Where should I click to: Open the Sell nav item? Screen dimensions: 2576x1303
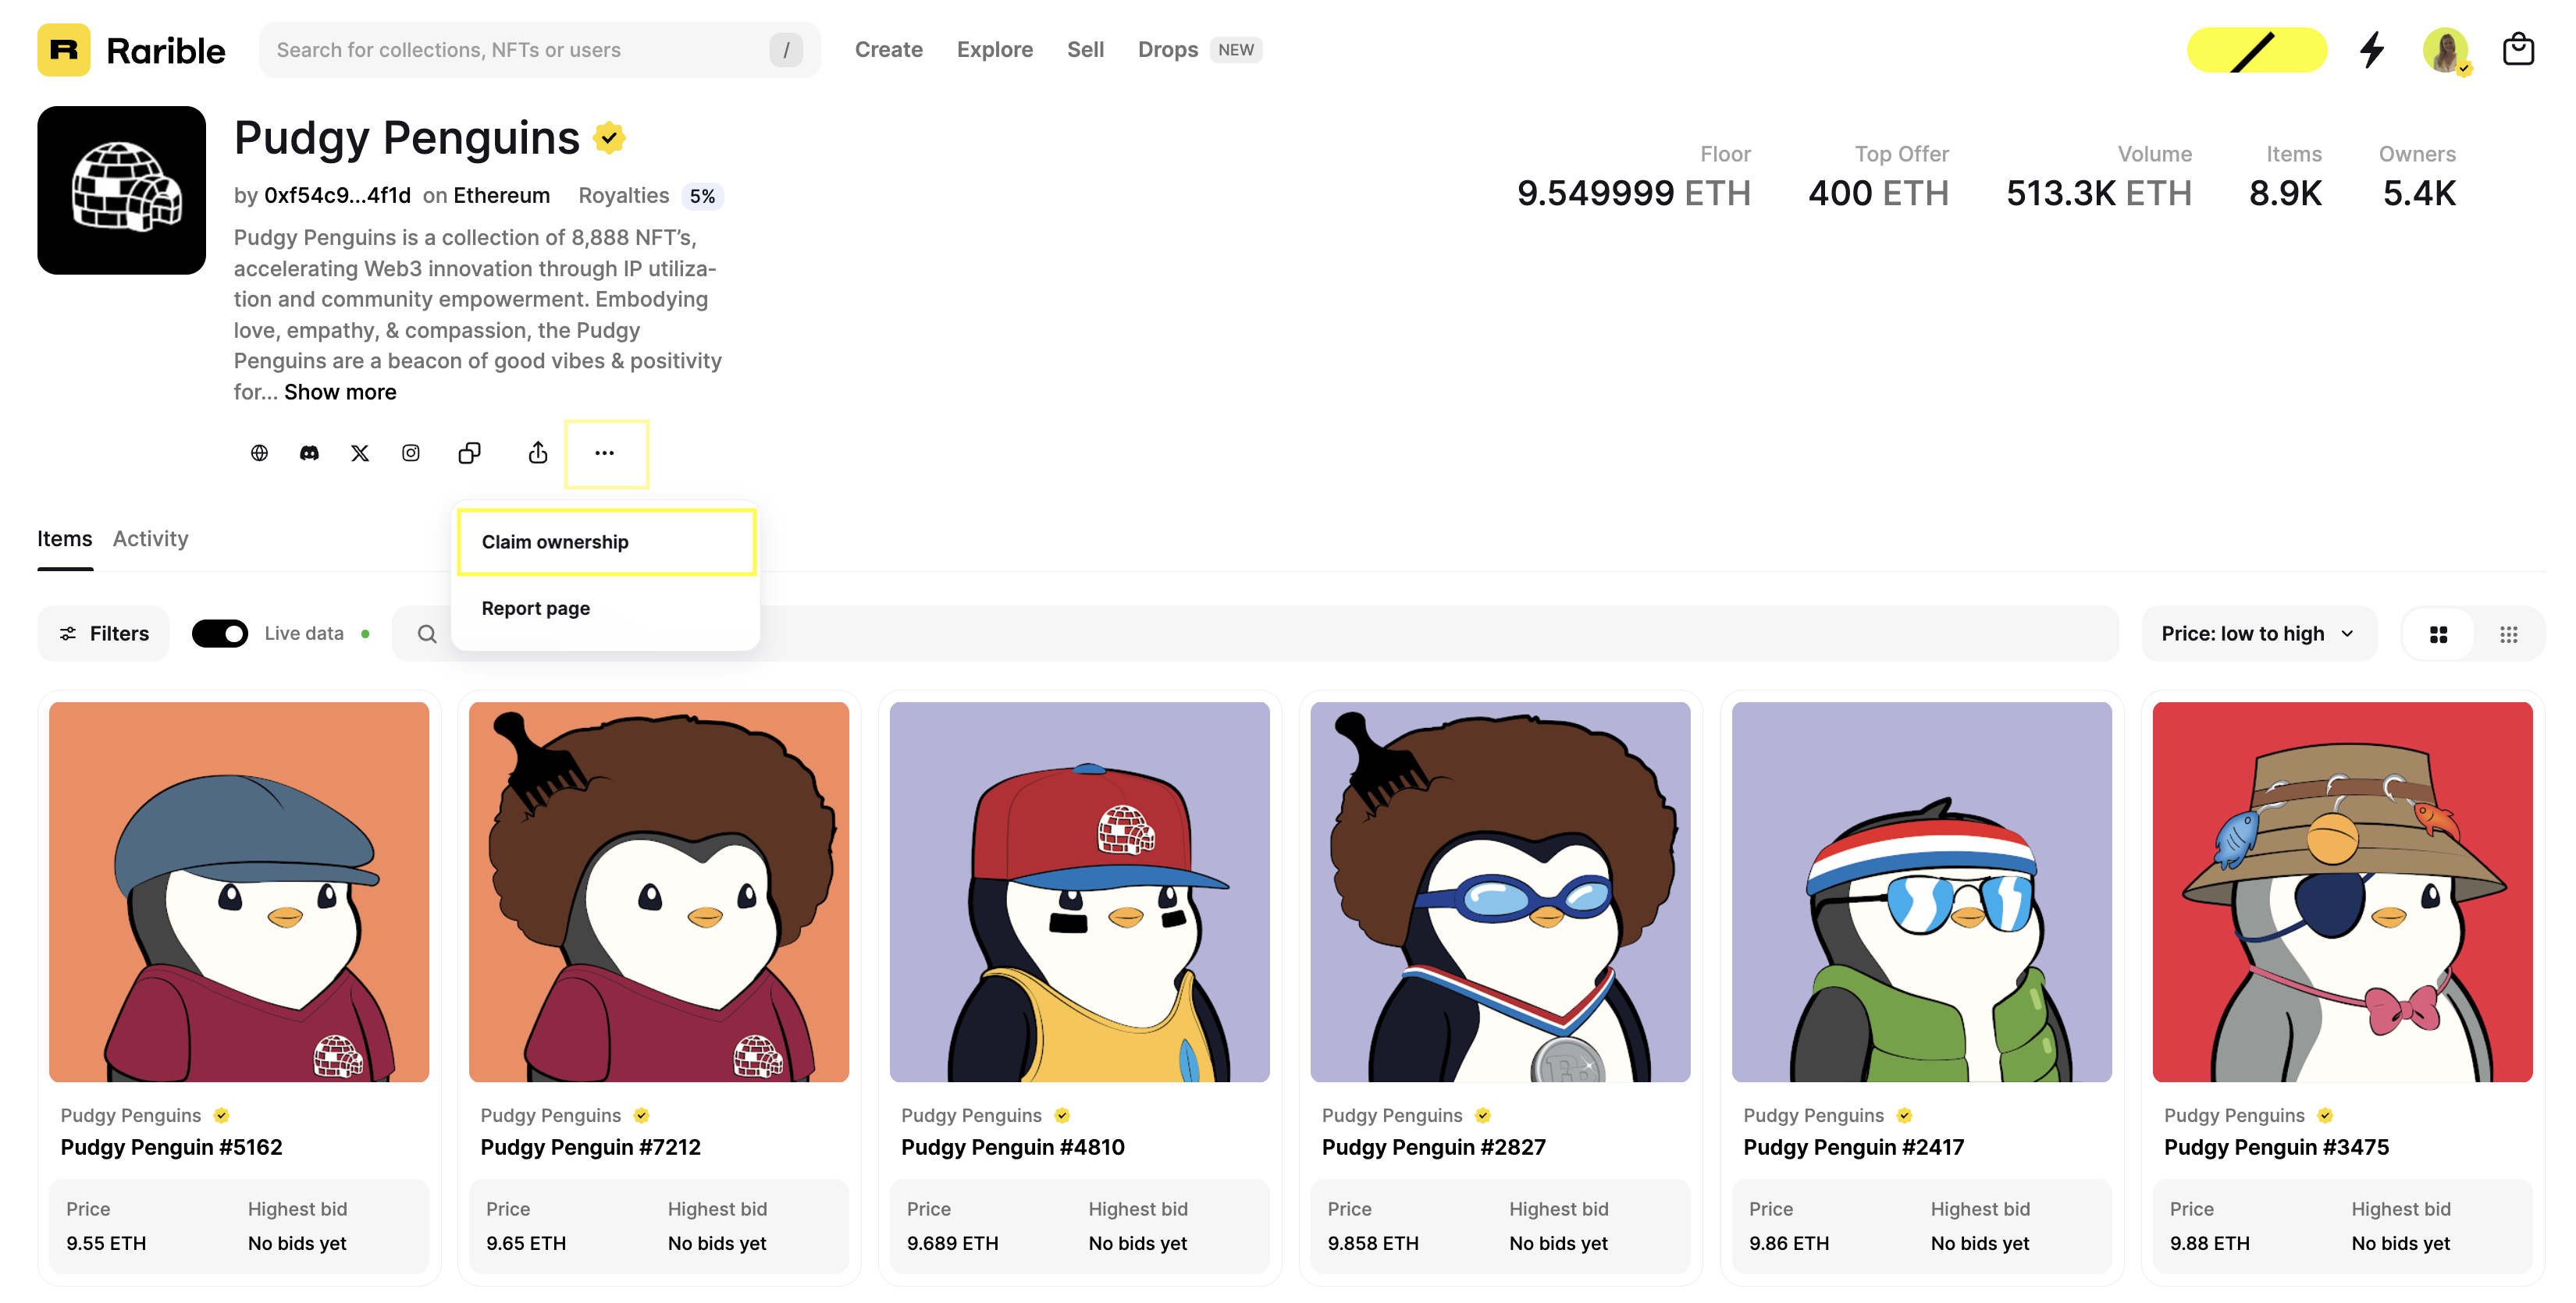click(1085, 50)
